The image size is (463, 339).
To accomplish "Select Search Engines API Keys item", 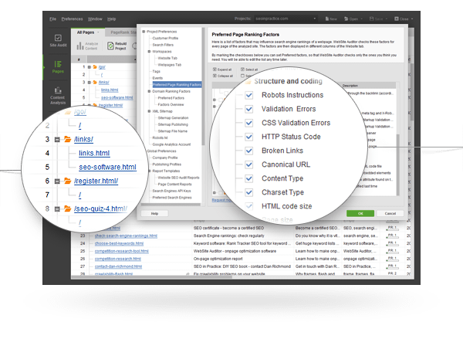I will coord(171,191).
